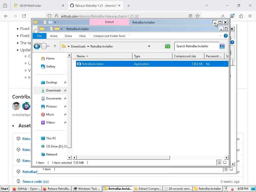Expand the Downloads breadcrumb dropdown arrow
256x192 pixels.
(x=88, y=46)
